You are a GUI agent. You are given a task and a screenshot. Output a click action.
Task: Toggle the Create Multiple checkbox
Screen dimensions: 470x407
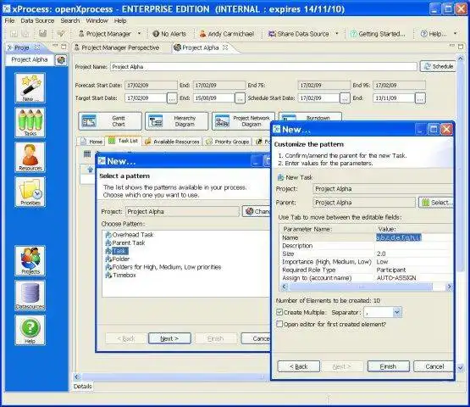[279, 312]
